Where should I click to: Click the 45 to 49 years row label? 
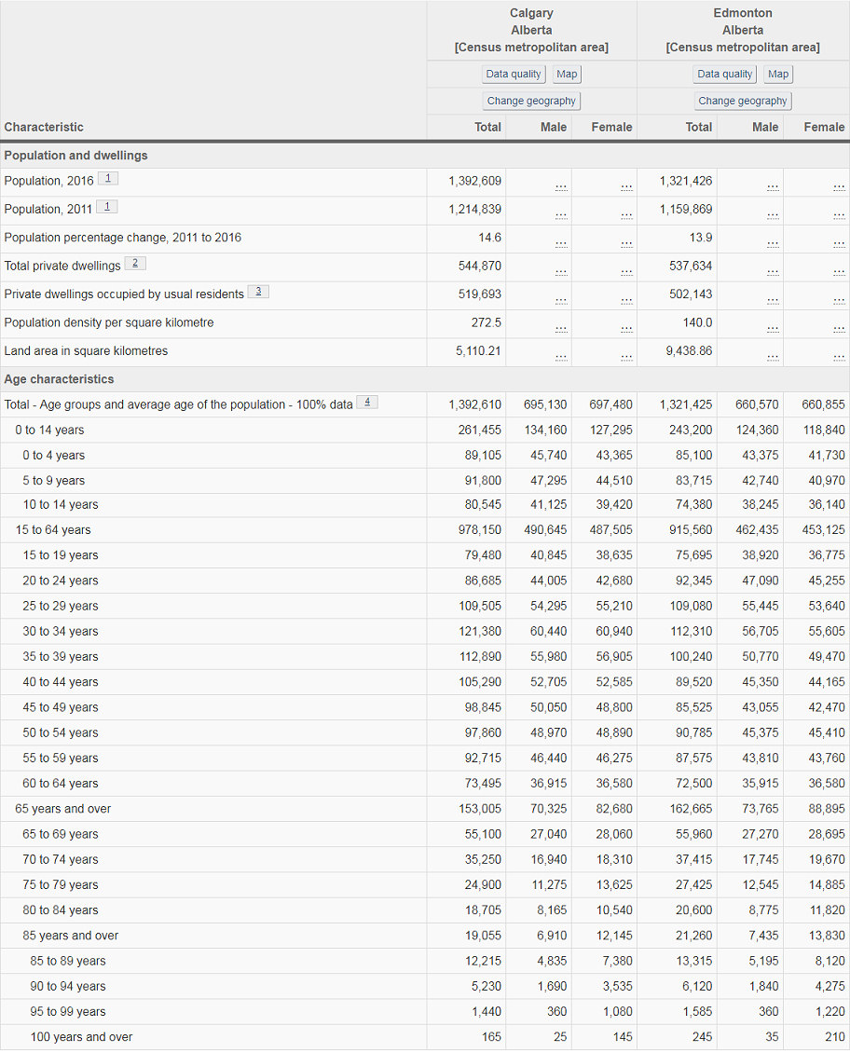(x=61, y=707)
